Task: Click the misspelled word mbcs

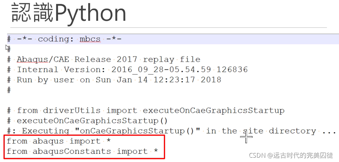Action: coord(90,39)
